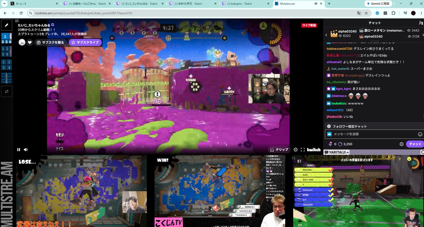This screenshot has height=227, width=424.
Task: Click the bottom-left LOSE stream thumbnail
Action: pyautogui.click(x=82, y=191)
